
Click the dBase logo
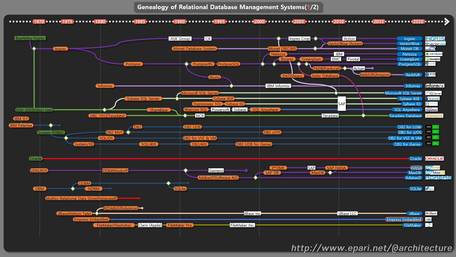pyautogui.click(x=431, y=213)
